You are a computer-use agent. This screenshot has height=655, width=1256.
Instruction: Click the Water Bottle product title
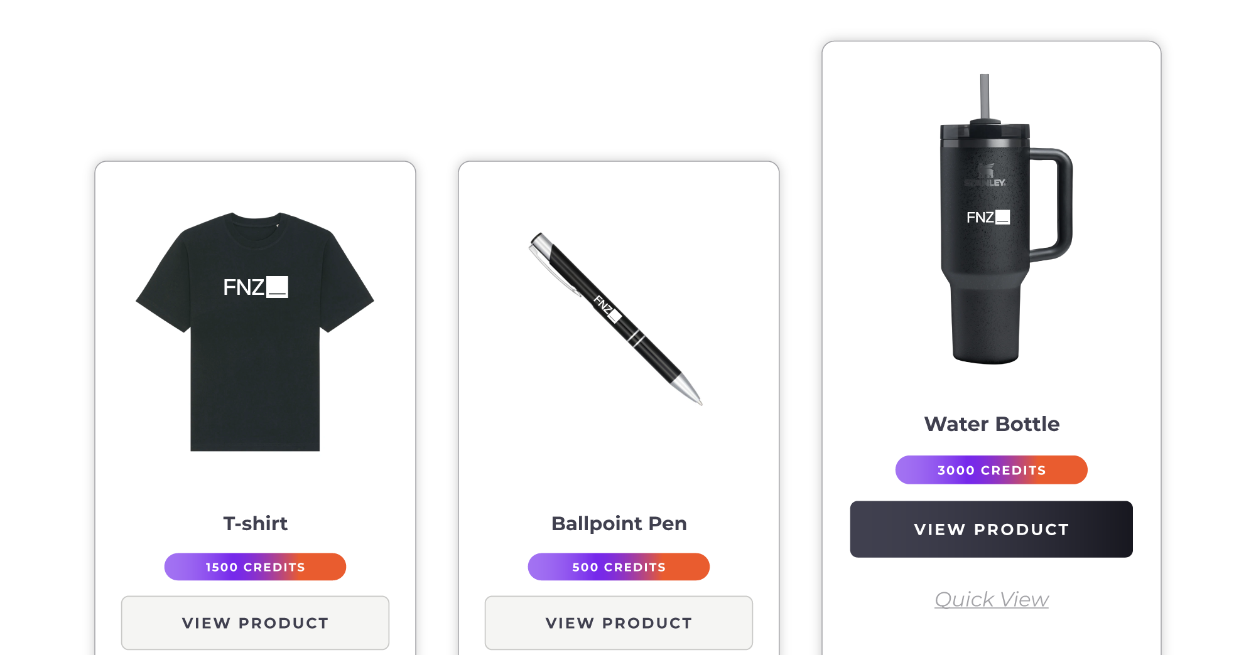(992, 424)
